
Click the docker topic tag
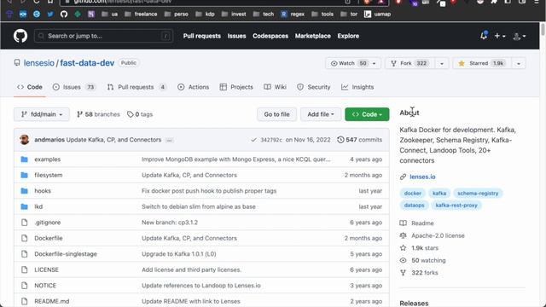point(413,194)
